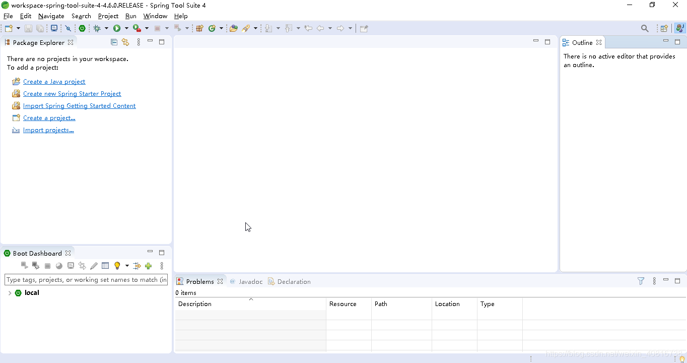Click the properties table icon in Boot Dashboard
This screenshot has height=363, width=687.
coord(105,266)
